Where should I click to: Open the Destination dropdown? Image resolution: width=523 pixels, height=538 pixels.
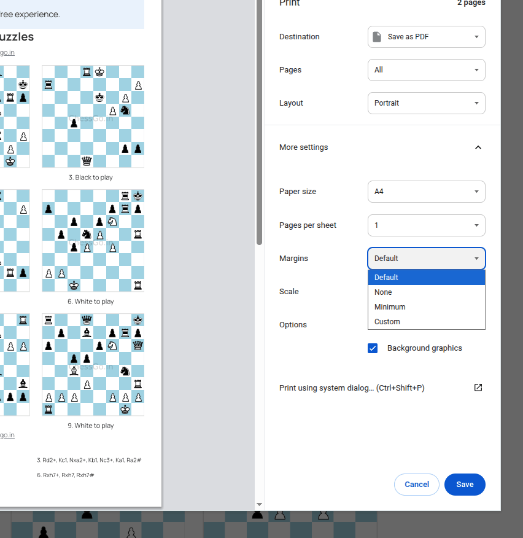[426, 37]
